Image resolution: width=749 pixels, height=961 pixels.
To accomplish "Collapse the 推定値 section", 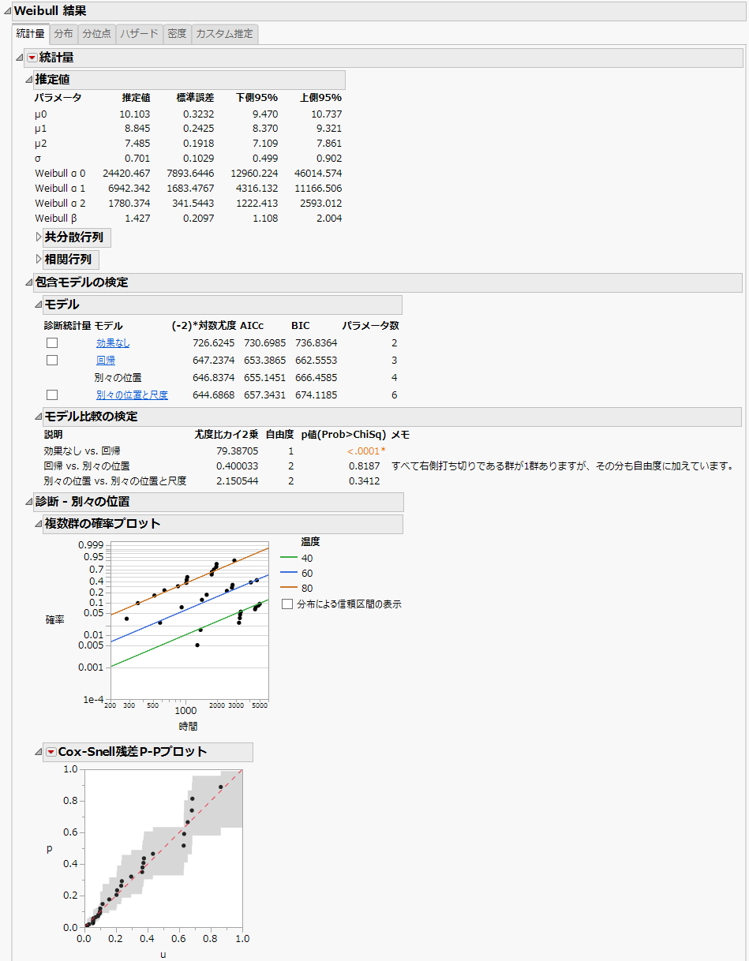I will coord(28,80).
